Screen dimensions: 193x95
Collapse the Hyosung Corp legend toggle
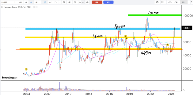[x=2, y=7]
